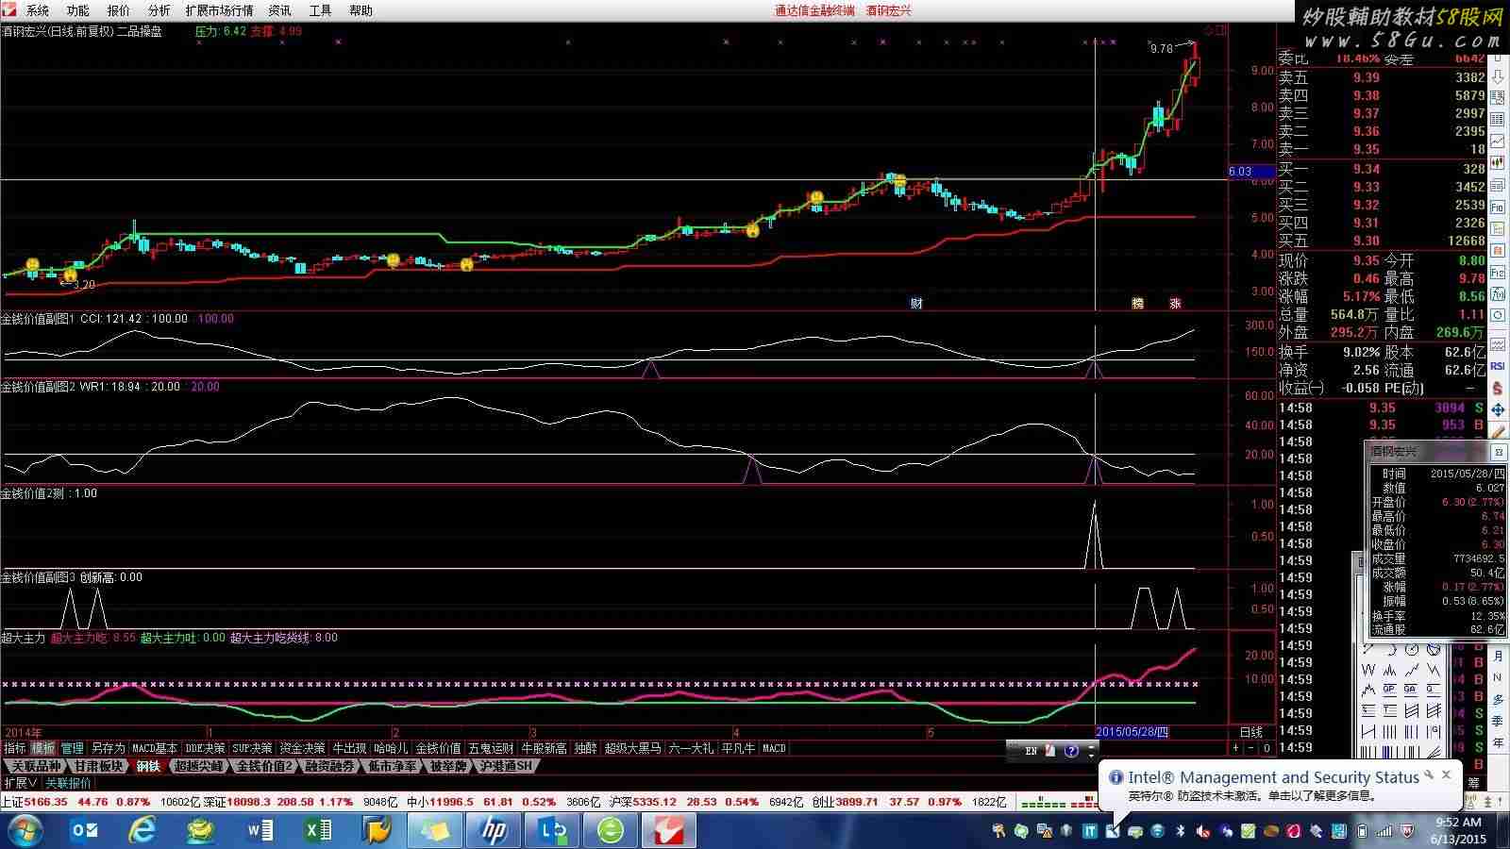Open the 功能 menu

pos(78,10)
